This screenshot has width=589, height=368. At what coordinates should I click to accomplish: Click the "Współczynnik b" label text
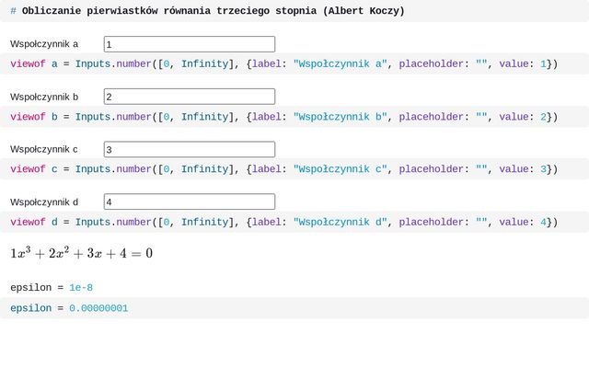click(x=44, y=97)
